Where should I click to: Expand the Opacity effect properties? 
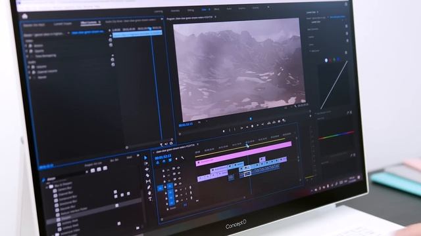tap(27, 51)
